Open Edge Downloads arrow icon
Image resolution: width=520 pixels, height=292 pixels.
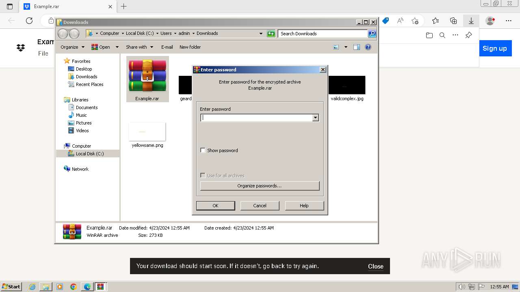click(471, 21)
